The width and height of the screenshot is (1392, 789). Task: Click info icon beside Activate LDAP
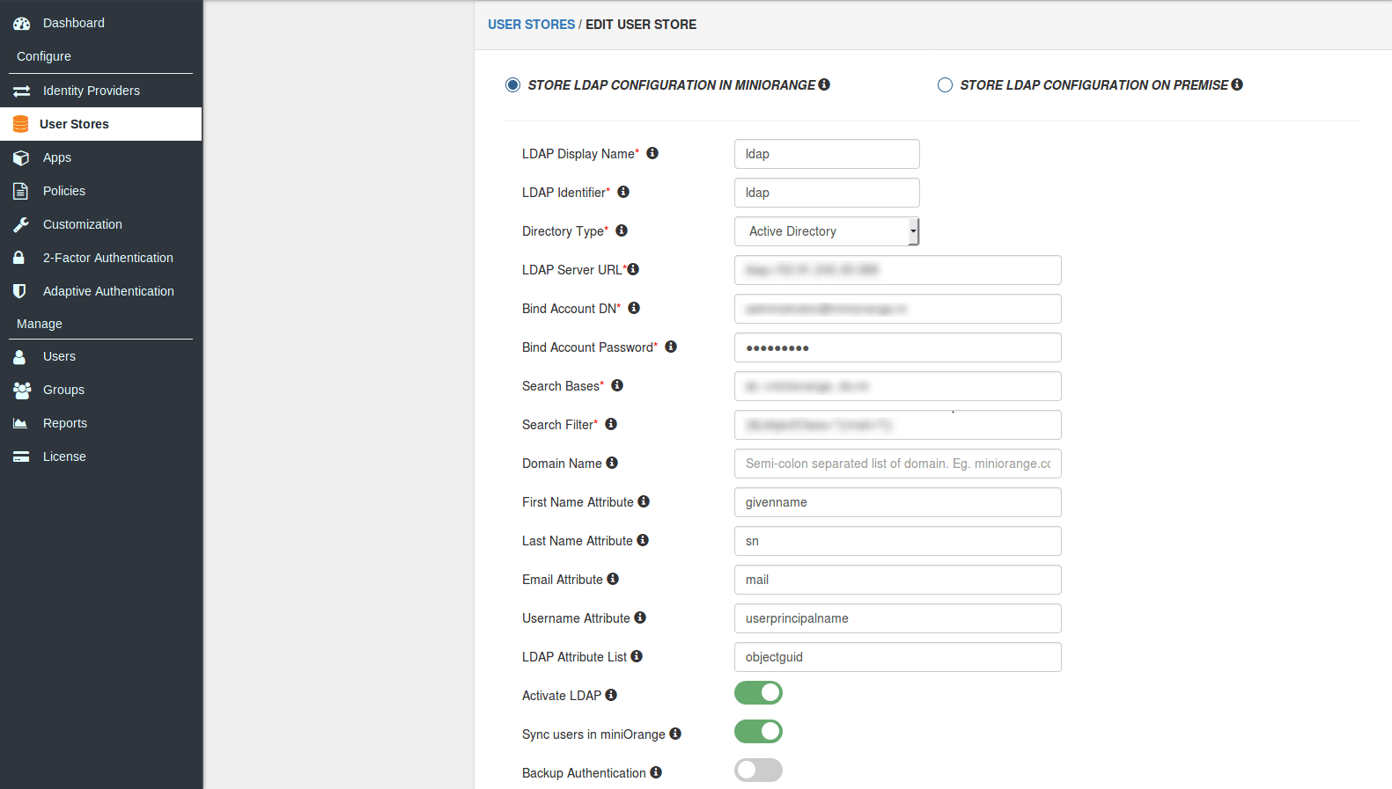611,695
